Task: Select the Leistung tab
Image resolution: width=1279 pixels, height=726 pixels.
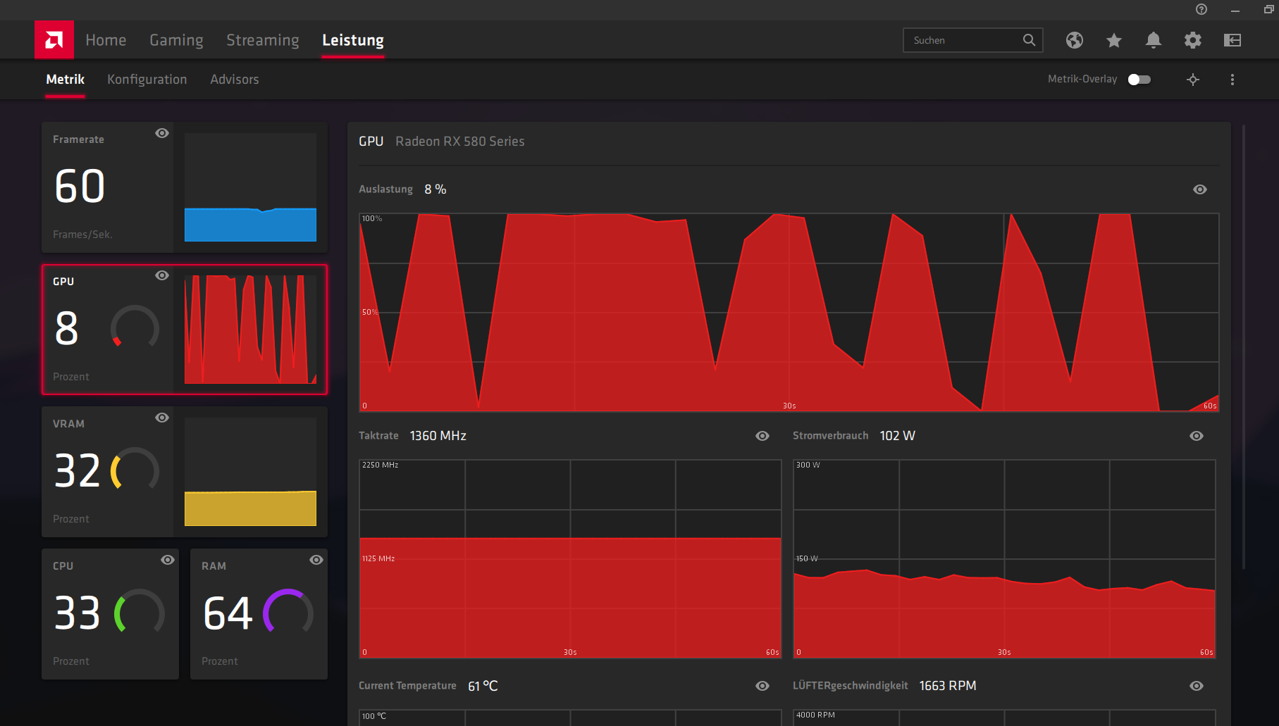Action: pyautogui.click(x=353, y=40)
